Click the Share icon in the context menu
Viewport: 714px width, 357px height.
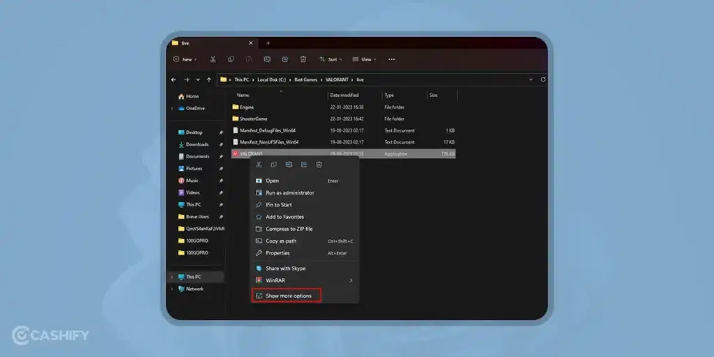click(x=304, y=165)
